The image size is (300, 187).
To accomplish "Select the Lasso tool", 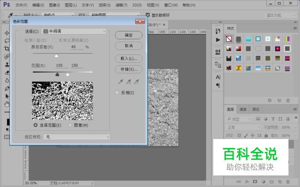I will pyautogui.click(x=7, y=41).
